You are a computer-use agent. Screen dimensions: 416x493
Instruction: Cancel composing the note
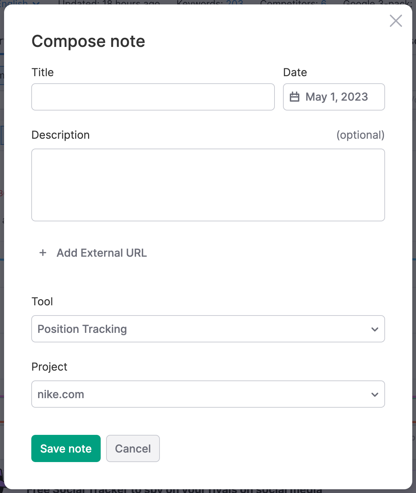click(x=133, y=448)
